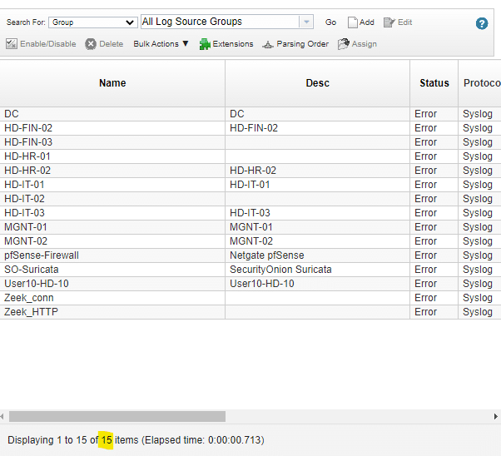Click the Enable/Disable toolbar icon
The image size is (501, 456).
click(x=12, y=44)
